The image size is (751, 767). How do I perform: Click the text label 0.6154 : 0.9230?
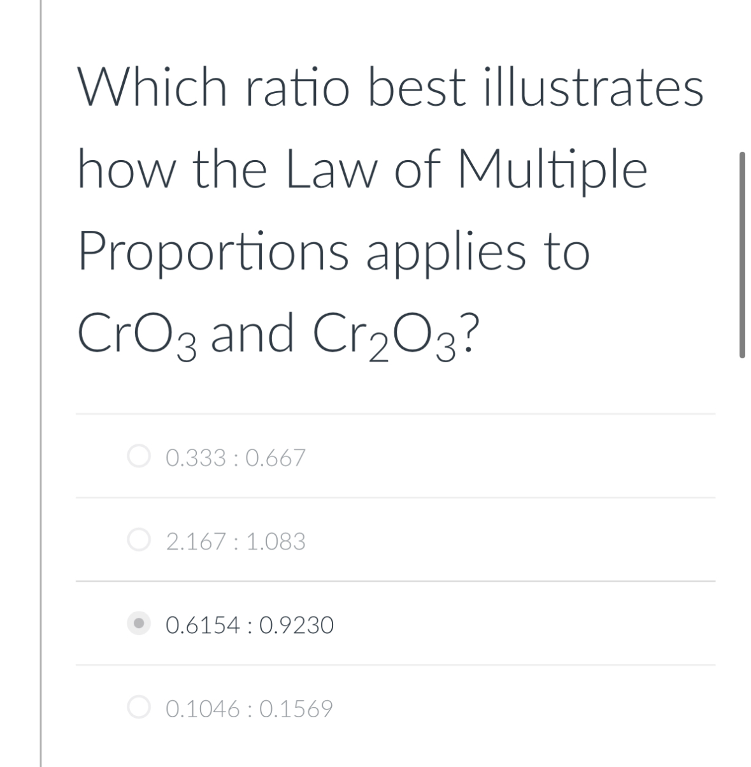pyautogui.click(x=249, y=625)
